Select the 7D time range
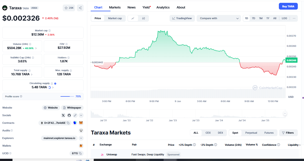Image resolution: width=304 pixels, height=161 pixels. click(x=253, y=18)
